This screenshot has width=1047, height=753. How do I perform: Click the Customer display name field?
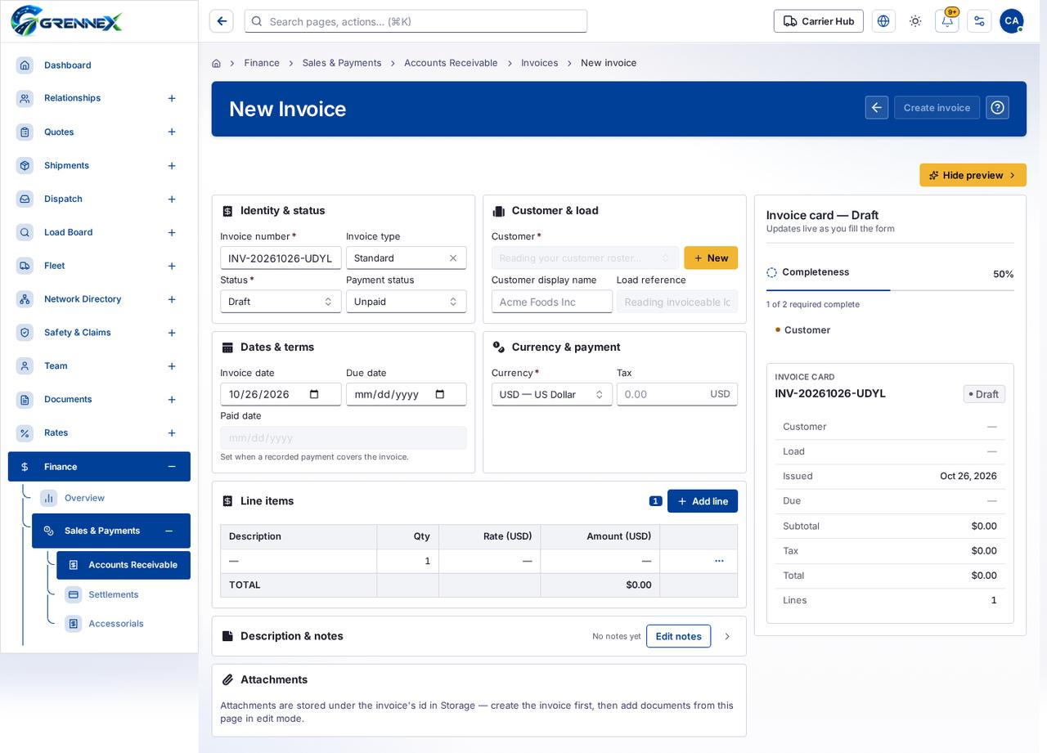(552, 302)
